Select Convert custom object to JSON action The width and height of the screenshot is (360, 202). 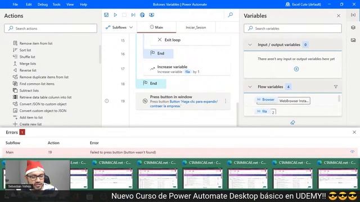(39, 111)
